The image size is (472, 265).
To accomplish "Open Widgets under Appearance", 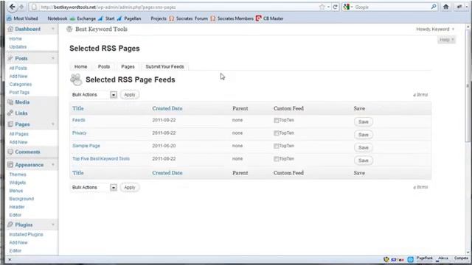I will [18, 183].
